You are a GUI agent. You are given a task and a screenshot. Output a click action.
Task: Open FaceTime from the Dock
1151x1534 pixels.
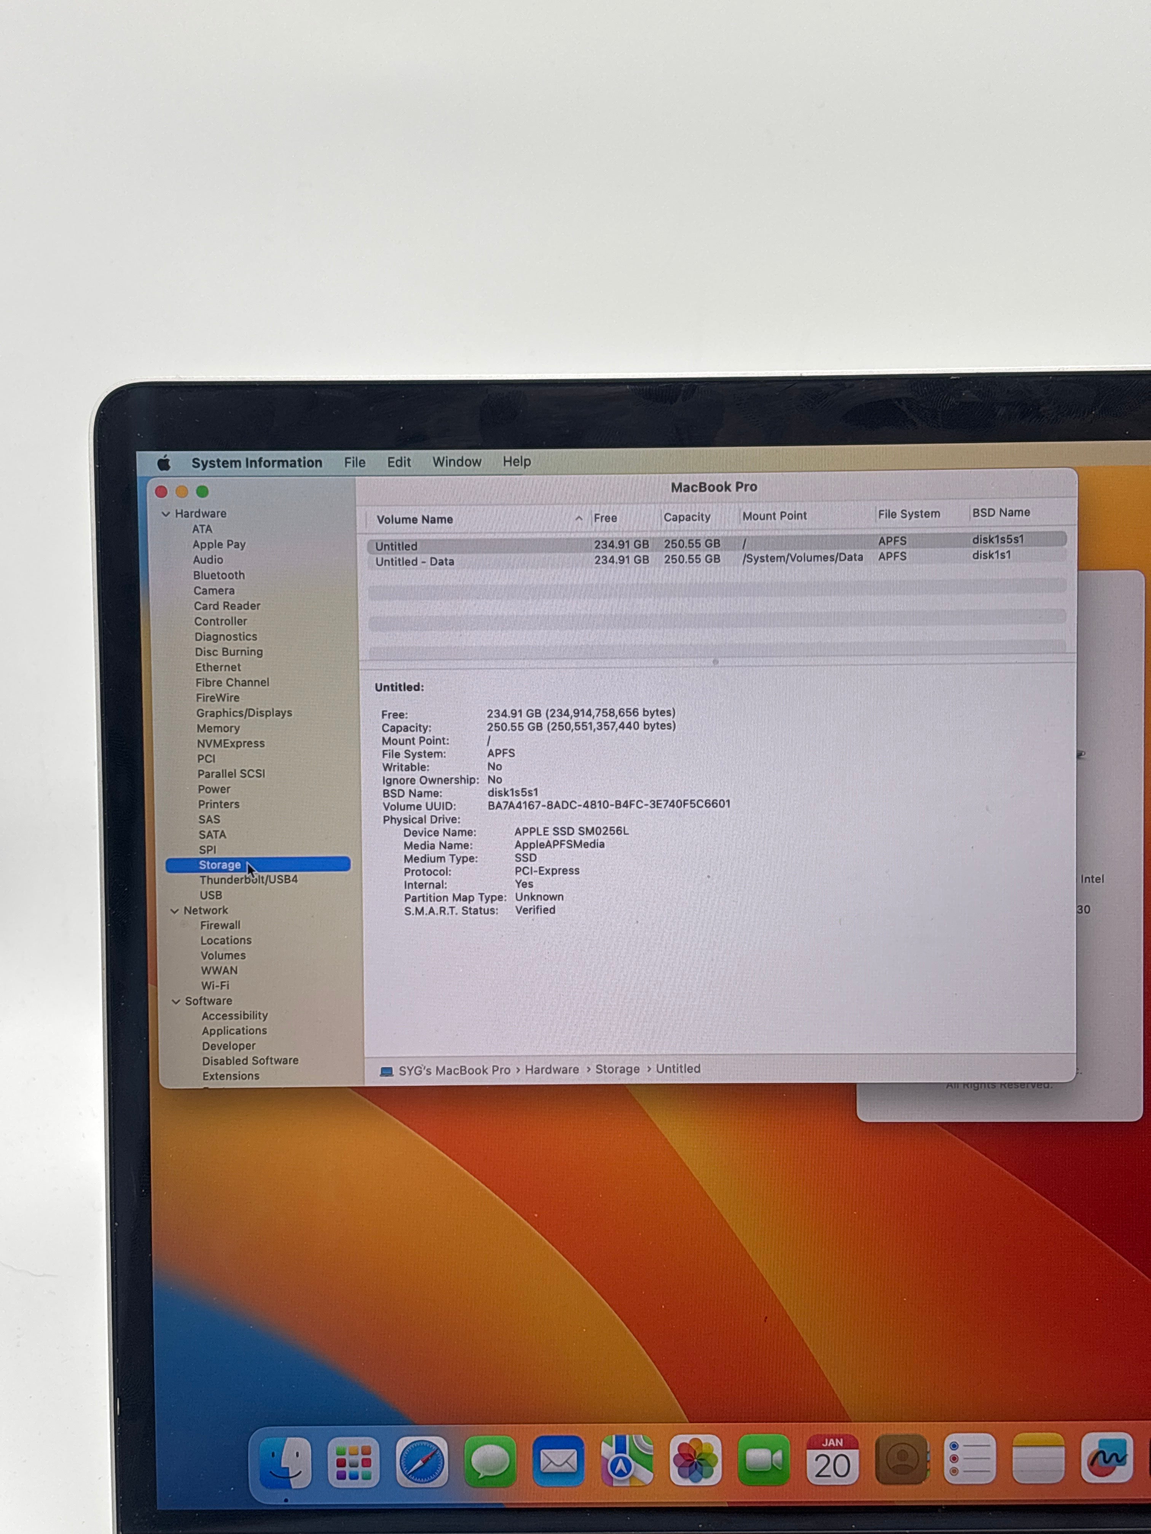(x=763, y=1460)
